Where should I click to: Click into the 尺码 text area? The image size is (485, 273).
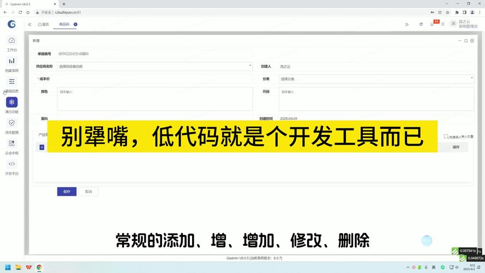point(376,99)
